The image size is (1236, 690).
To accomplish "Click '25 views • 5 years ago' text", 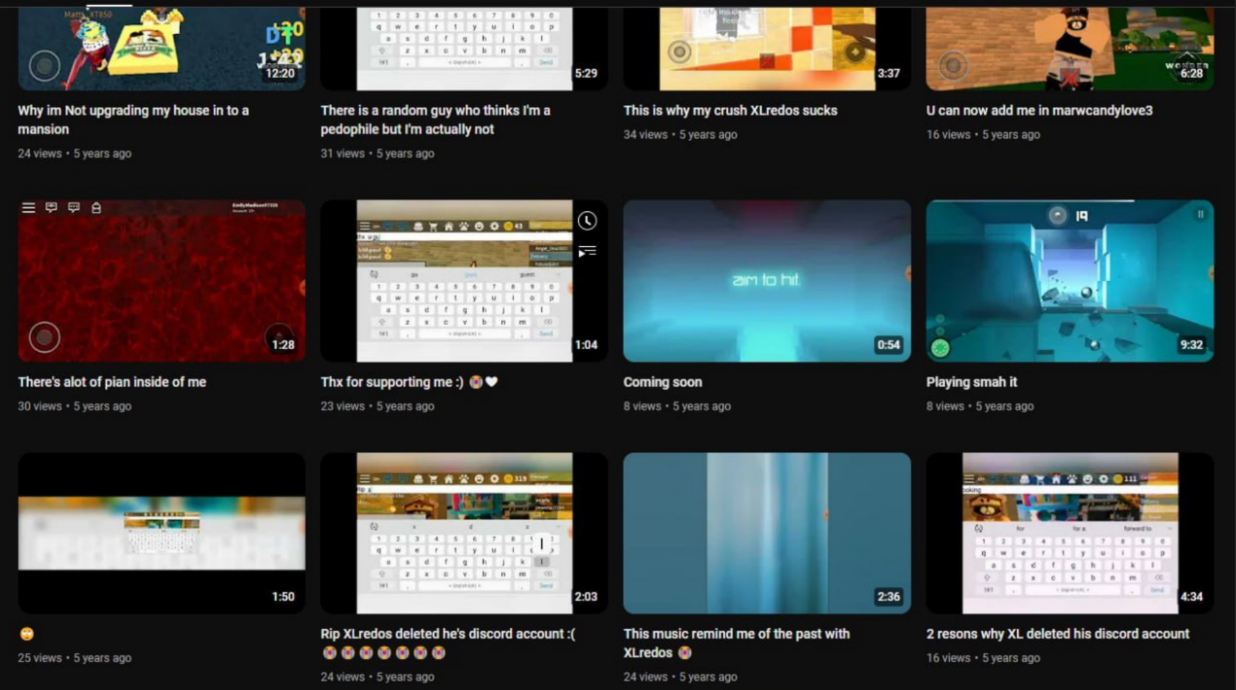I will 74,658.
